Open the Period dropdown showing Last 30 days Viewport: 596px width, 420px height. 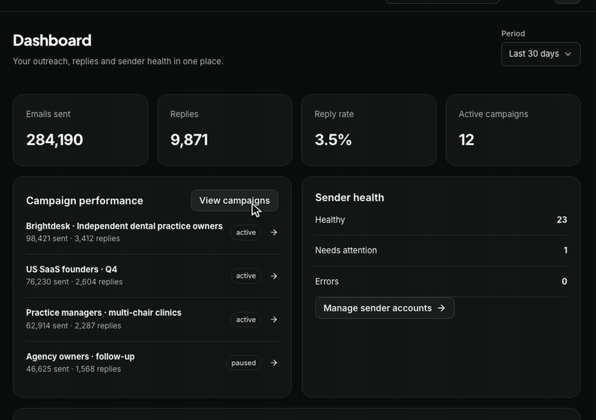(x=541, y=54)
